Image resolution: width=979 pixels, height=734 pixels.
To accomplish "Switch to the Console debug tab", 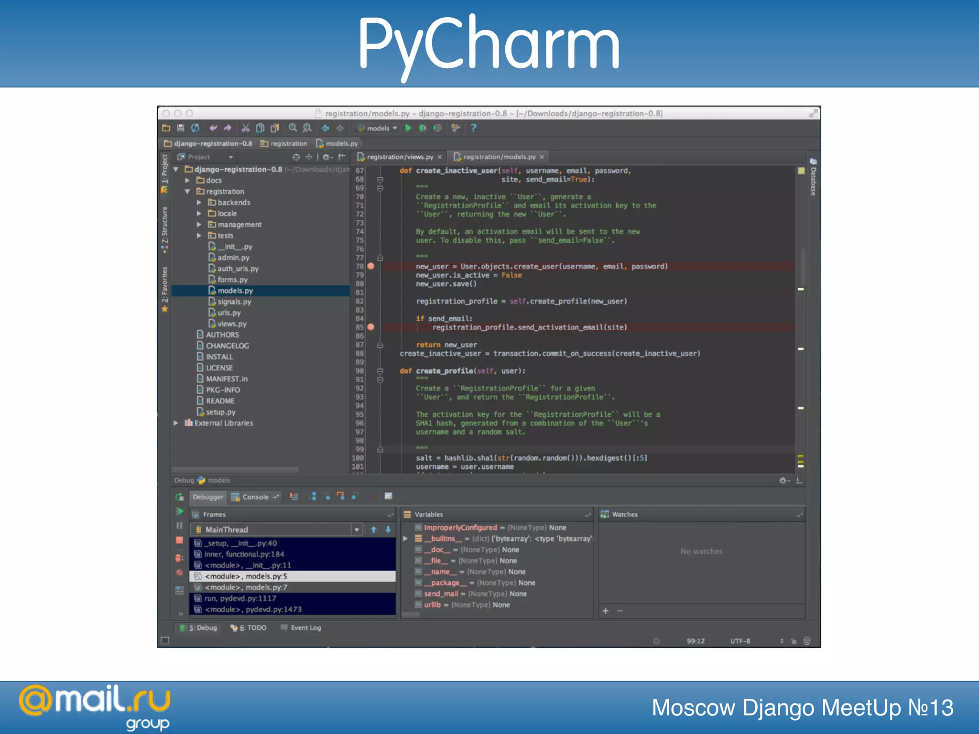I will click(x=255, y=497).
